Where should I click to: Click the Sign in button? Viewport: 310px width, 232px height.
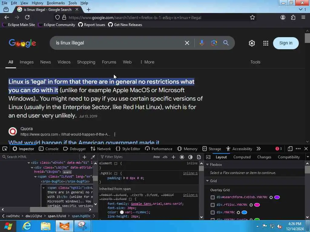[286, 43]
